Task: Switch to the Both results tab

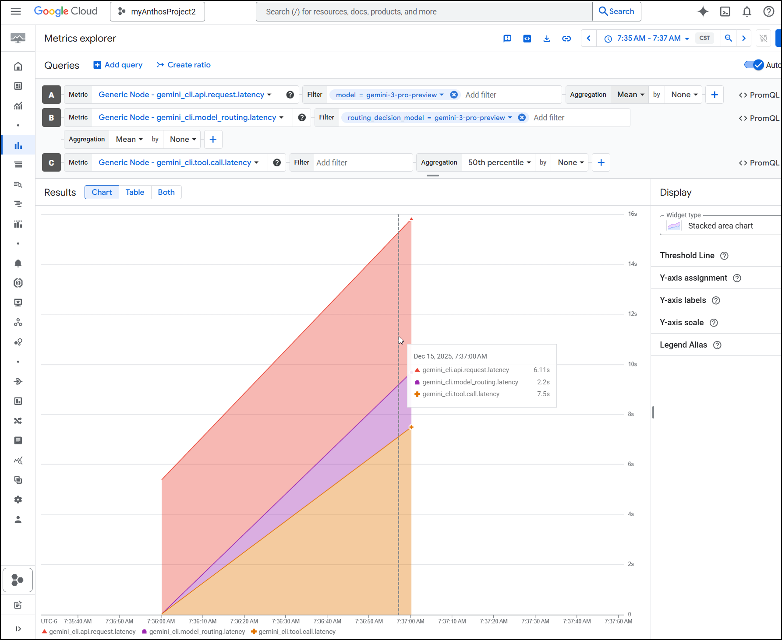Action: pos(166,192)
